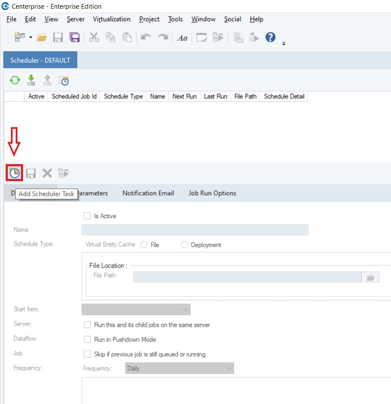Open the Virtualization menu

[x=111, y=19]
